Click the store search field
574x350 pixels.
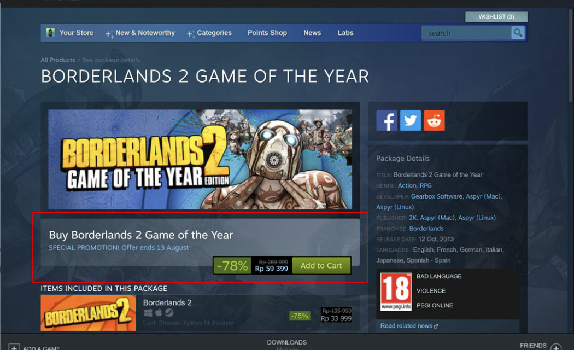[466, 33]
